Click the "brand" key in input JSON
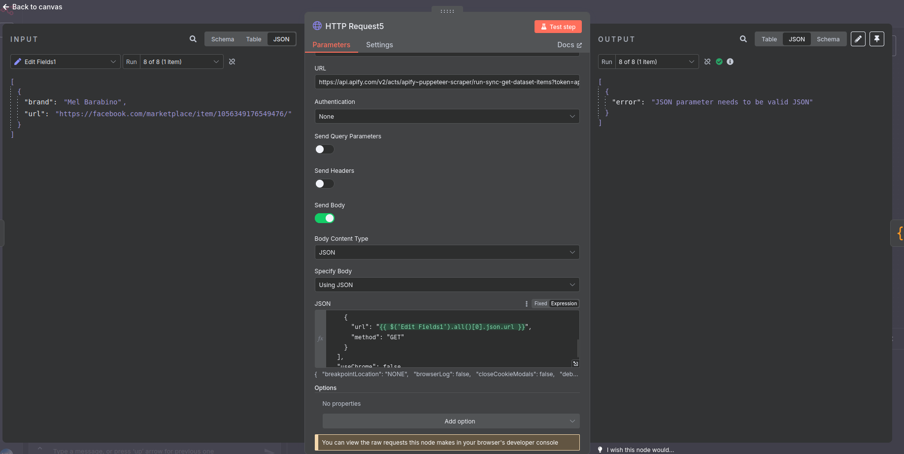Image resolution: width=904 pixels, height=454 pixels. [39, 102]
